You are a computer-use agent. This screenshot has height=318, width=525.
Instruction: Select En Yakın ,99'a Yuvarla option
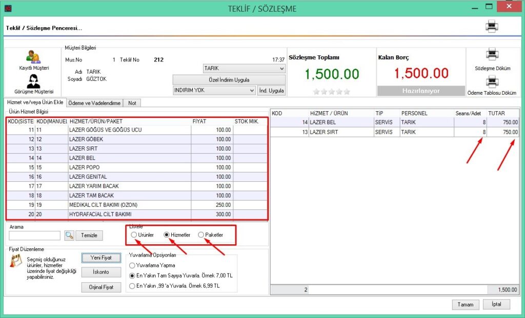click(x=132, y=286)
